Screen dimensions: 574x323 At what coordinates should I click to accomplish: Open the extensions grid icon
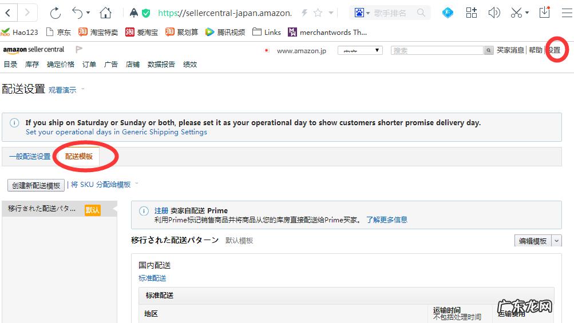pyautogui.click(x=471, y=13)
